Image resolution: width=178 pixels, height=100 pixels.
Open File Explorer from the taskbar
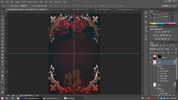18,98
